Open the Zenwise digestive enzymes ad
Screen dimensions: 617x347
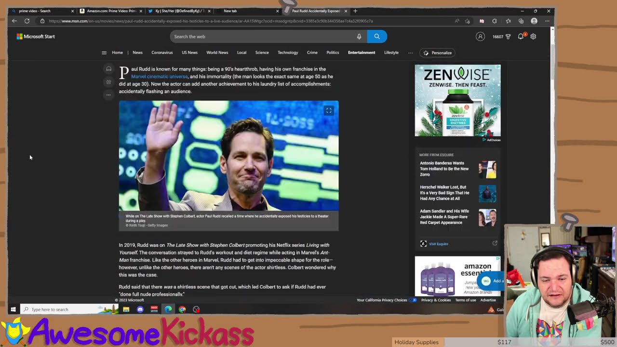coord(457,101)
